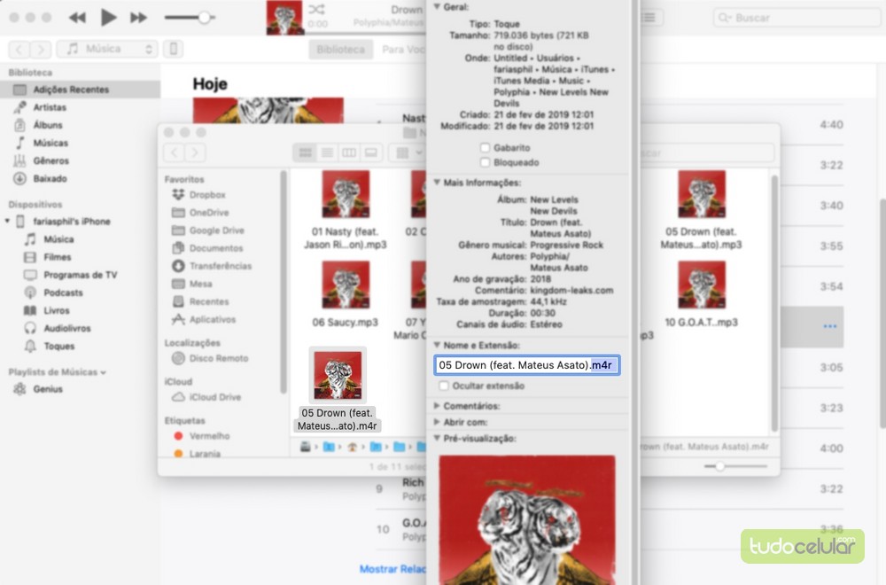
Task: Go back to the previous track
Action: coord(78,17)
